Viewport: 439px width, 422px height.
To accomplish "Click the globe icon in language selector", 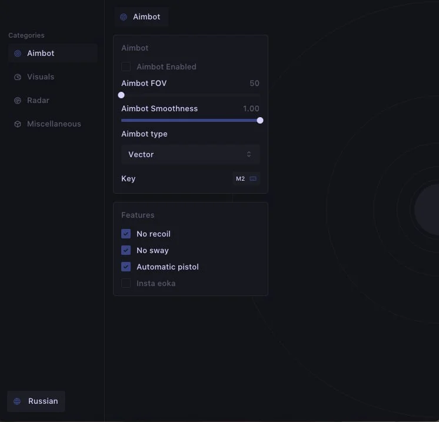I will (x=17, y=401).
